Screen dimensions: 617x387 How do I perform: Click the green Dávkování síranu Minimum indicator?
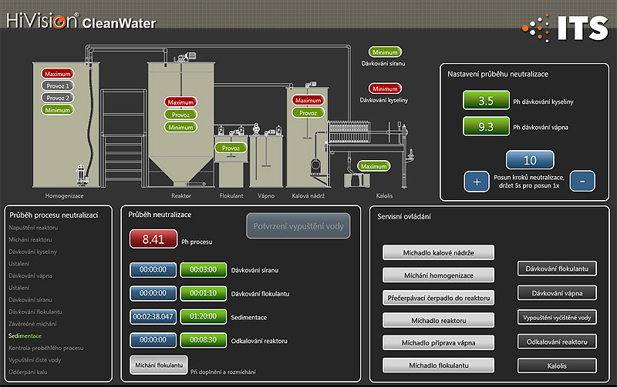coord(385,51)
